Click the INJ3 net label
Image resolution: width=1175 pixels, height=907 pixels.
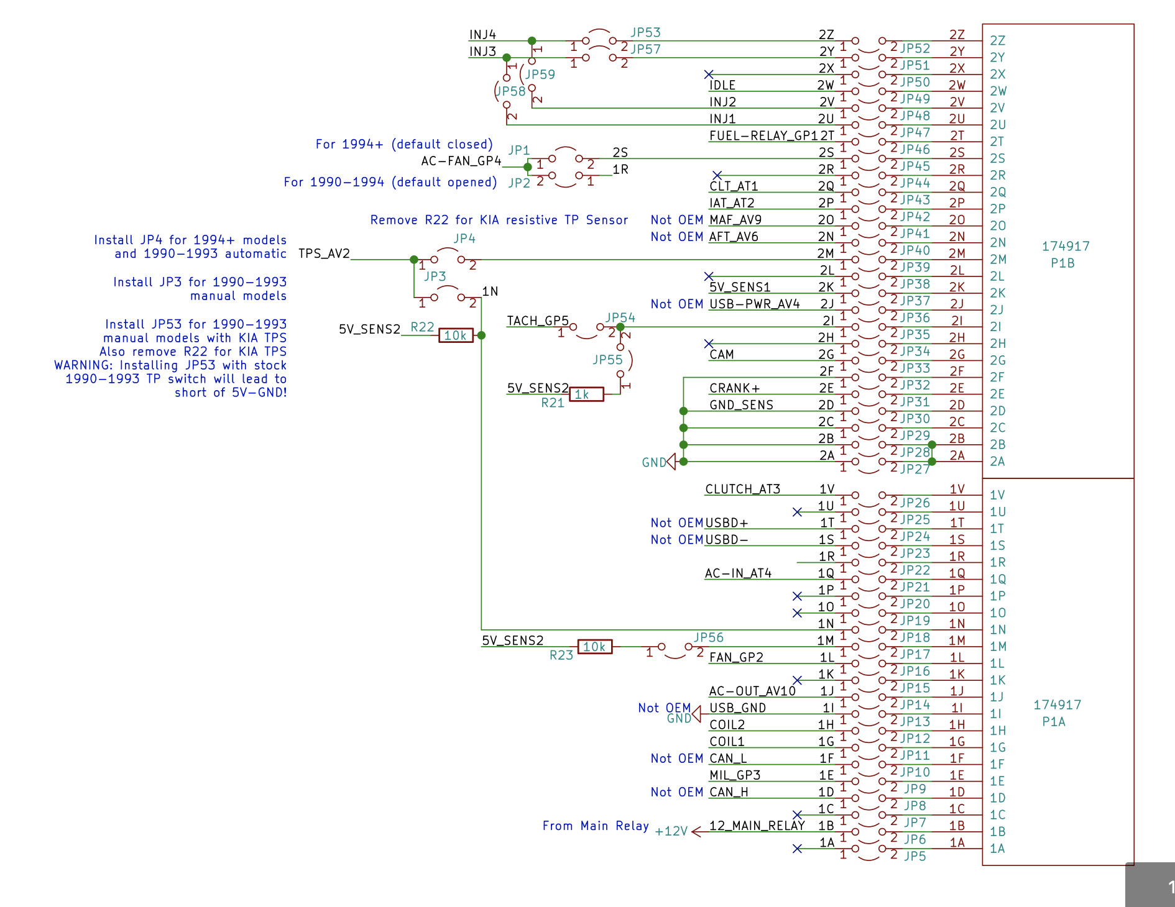(482, 52)
